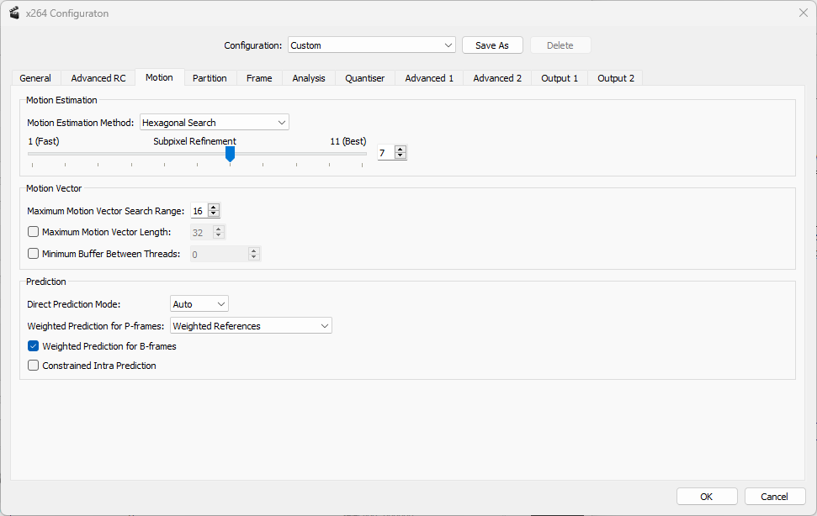817x516 pixels.
Task: Uncheck Weighted Prediction for B-frames
Action: [34, 346]
